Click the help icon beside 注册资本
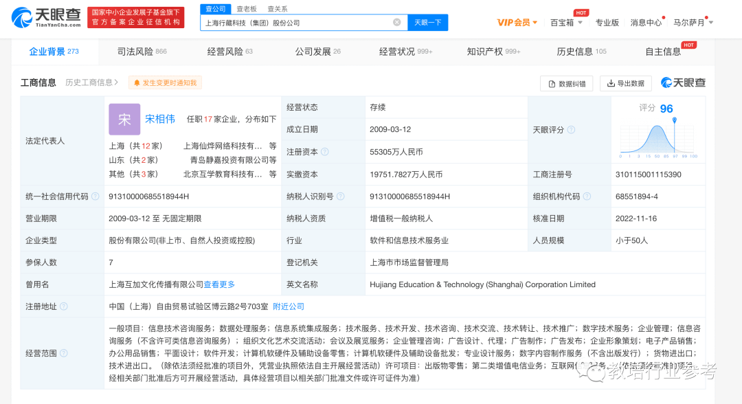The image size is (742, 404). point(324,152)
